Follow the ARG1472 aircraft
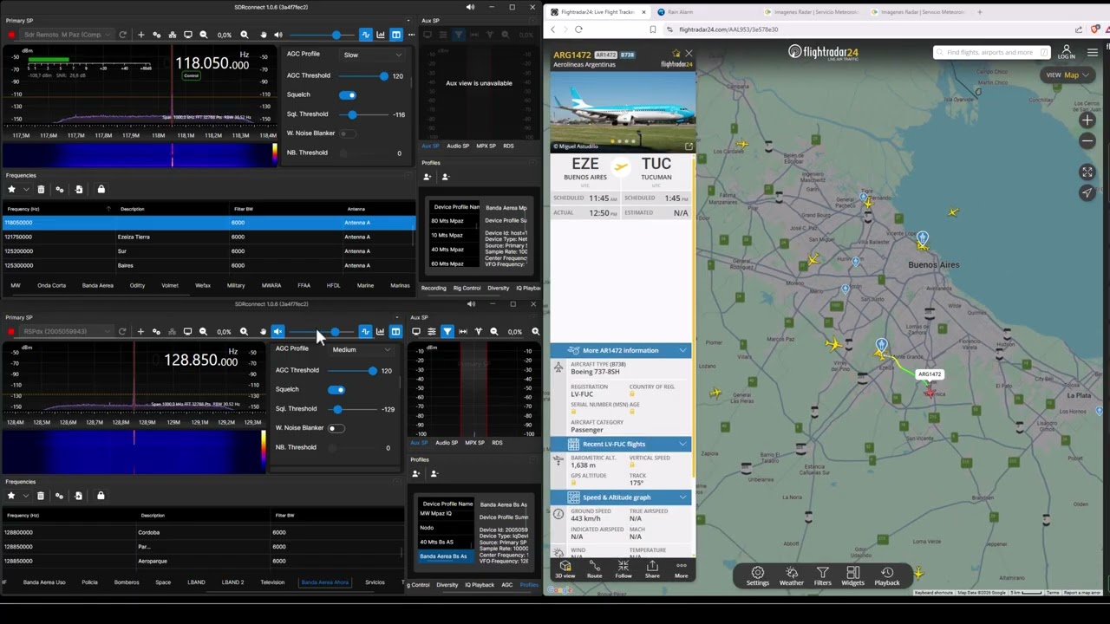The image size is (1110, 624). click(624, 569)
